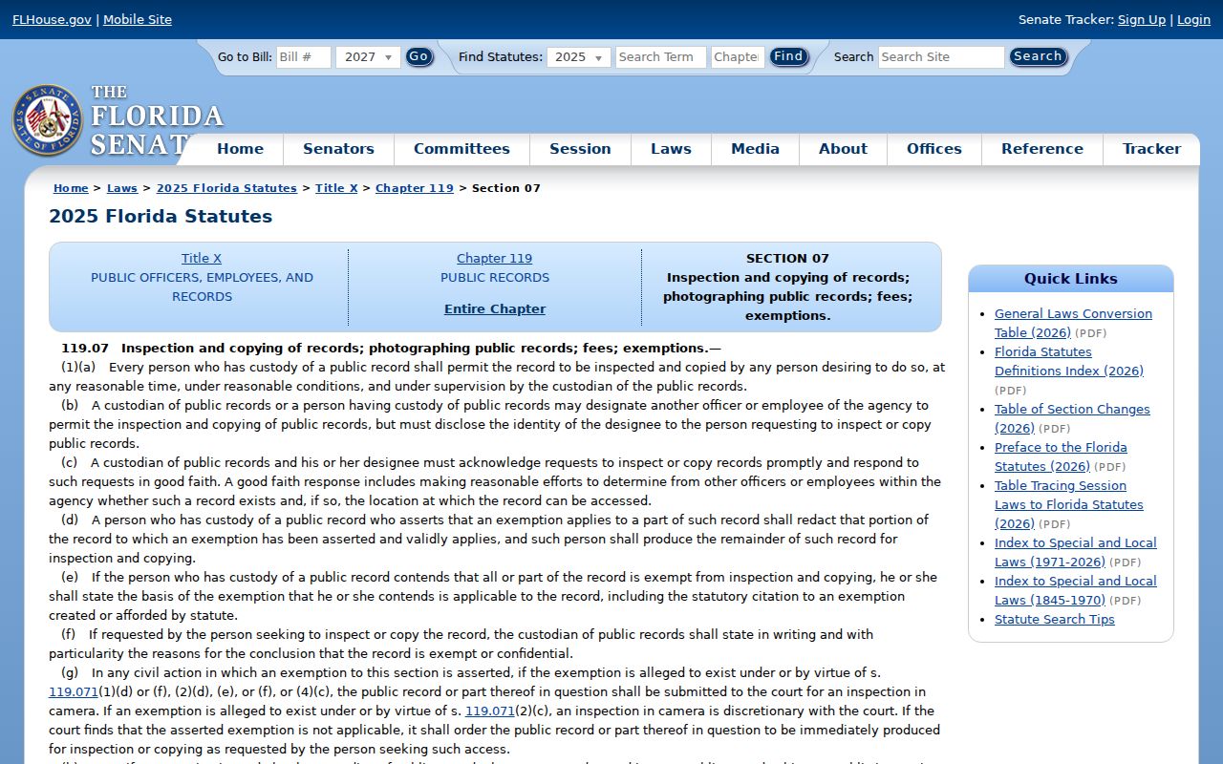1223x764 pixels.
Task: Open the Statute Search Tips link
Action: [x=1055, y=620]
